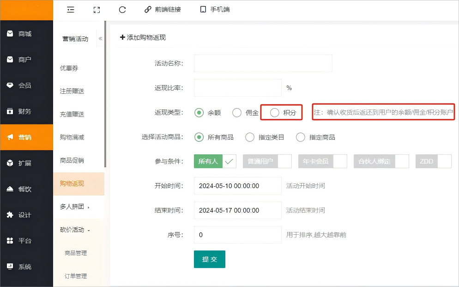Toggle fullscreen mode icon
This screenshot has height=287, width=459.
coord(97,9)
